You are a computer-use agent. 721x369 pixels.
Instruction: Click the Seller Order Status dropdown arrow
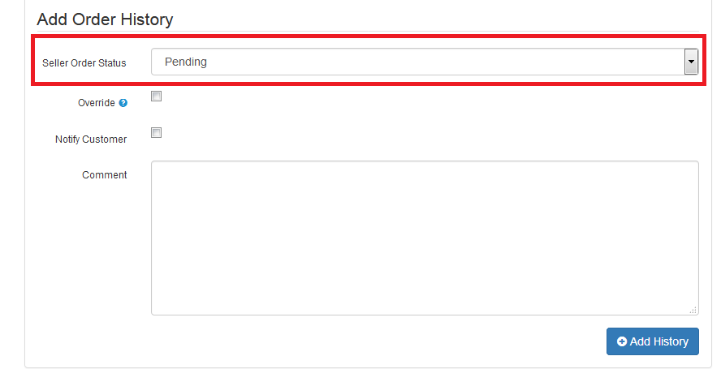coord(691,62)
